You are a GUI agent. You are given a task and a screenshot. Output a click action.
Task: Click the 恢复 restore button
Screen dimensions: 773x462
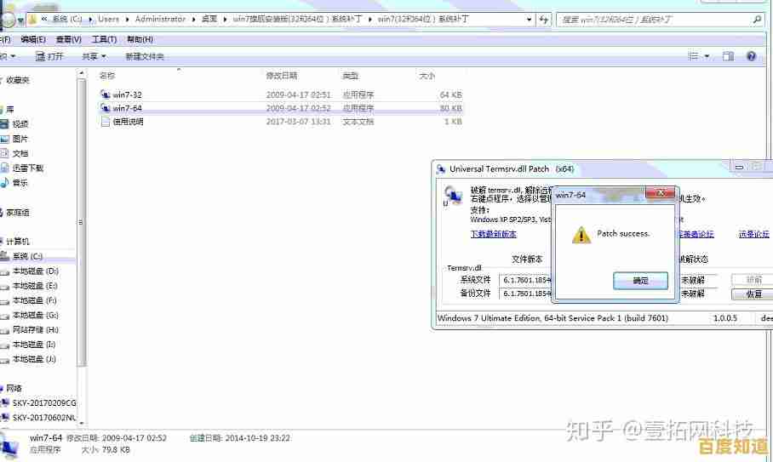[753, 294]
